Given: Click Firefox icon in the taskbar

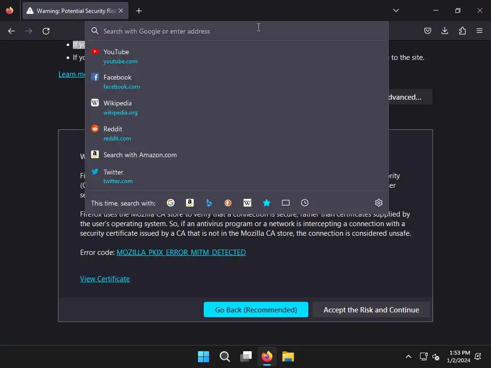Looking at the screenshot, I should coord(267,356).
